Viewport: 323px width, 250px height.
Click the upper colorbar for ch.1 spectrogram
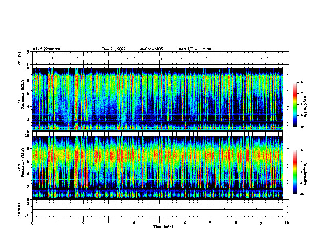[x=295, y=105]
